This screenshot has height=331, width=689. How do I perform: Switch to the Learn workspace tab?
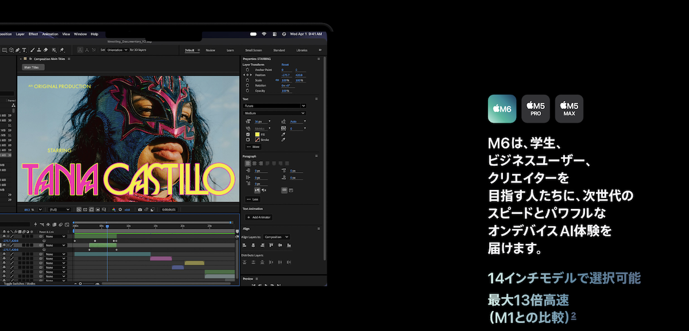coord(230,50)
